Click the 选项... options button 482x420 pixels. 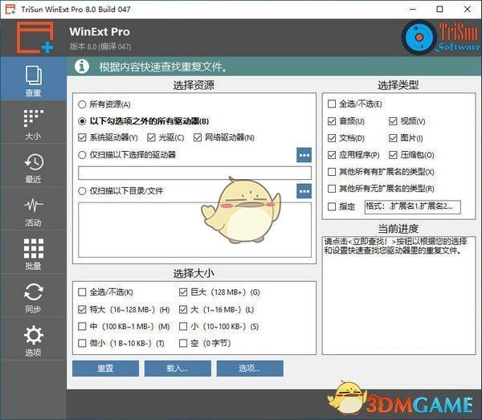249,369
